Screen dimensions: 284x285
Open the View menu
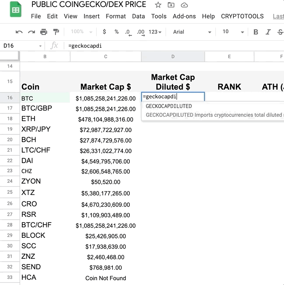point(70,16)
